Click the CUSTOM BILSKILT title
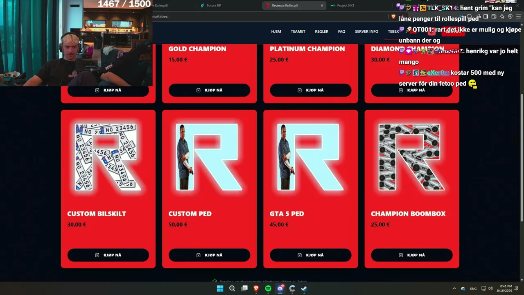This screenshot has width=524, height=295. (x=97, y=214)
